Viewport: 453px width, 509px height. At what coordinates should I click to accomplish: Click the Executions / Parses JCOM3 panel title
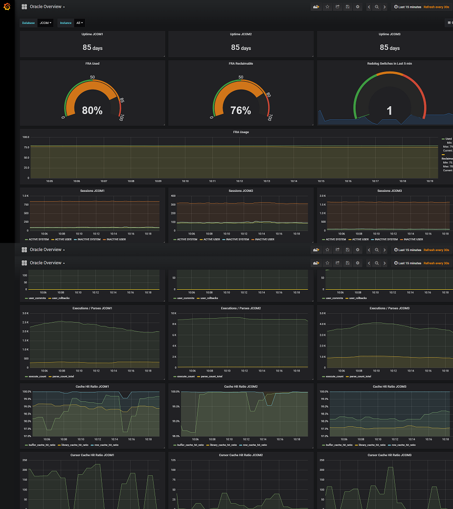[x=389, y=308]
